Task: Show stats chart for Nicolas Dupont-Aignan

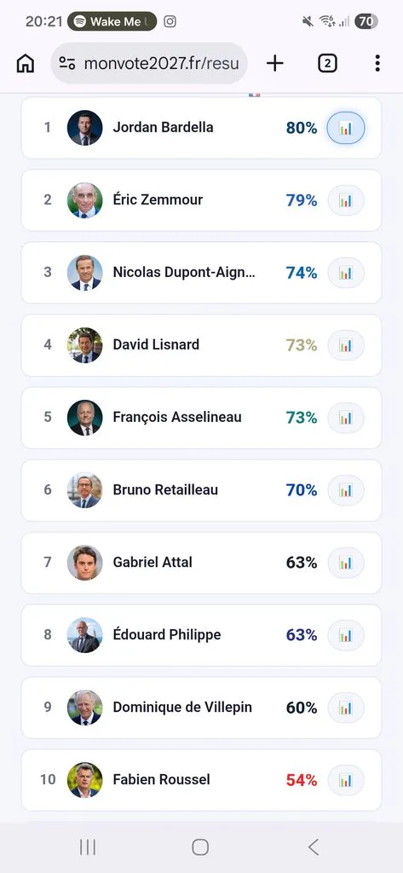Action: click(346, 273)
